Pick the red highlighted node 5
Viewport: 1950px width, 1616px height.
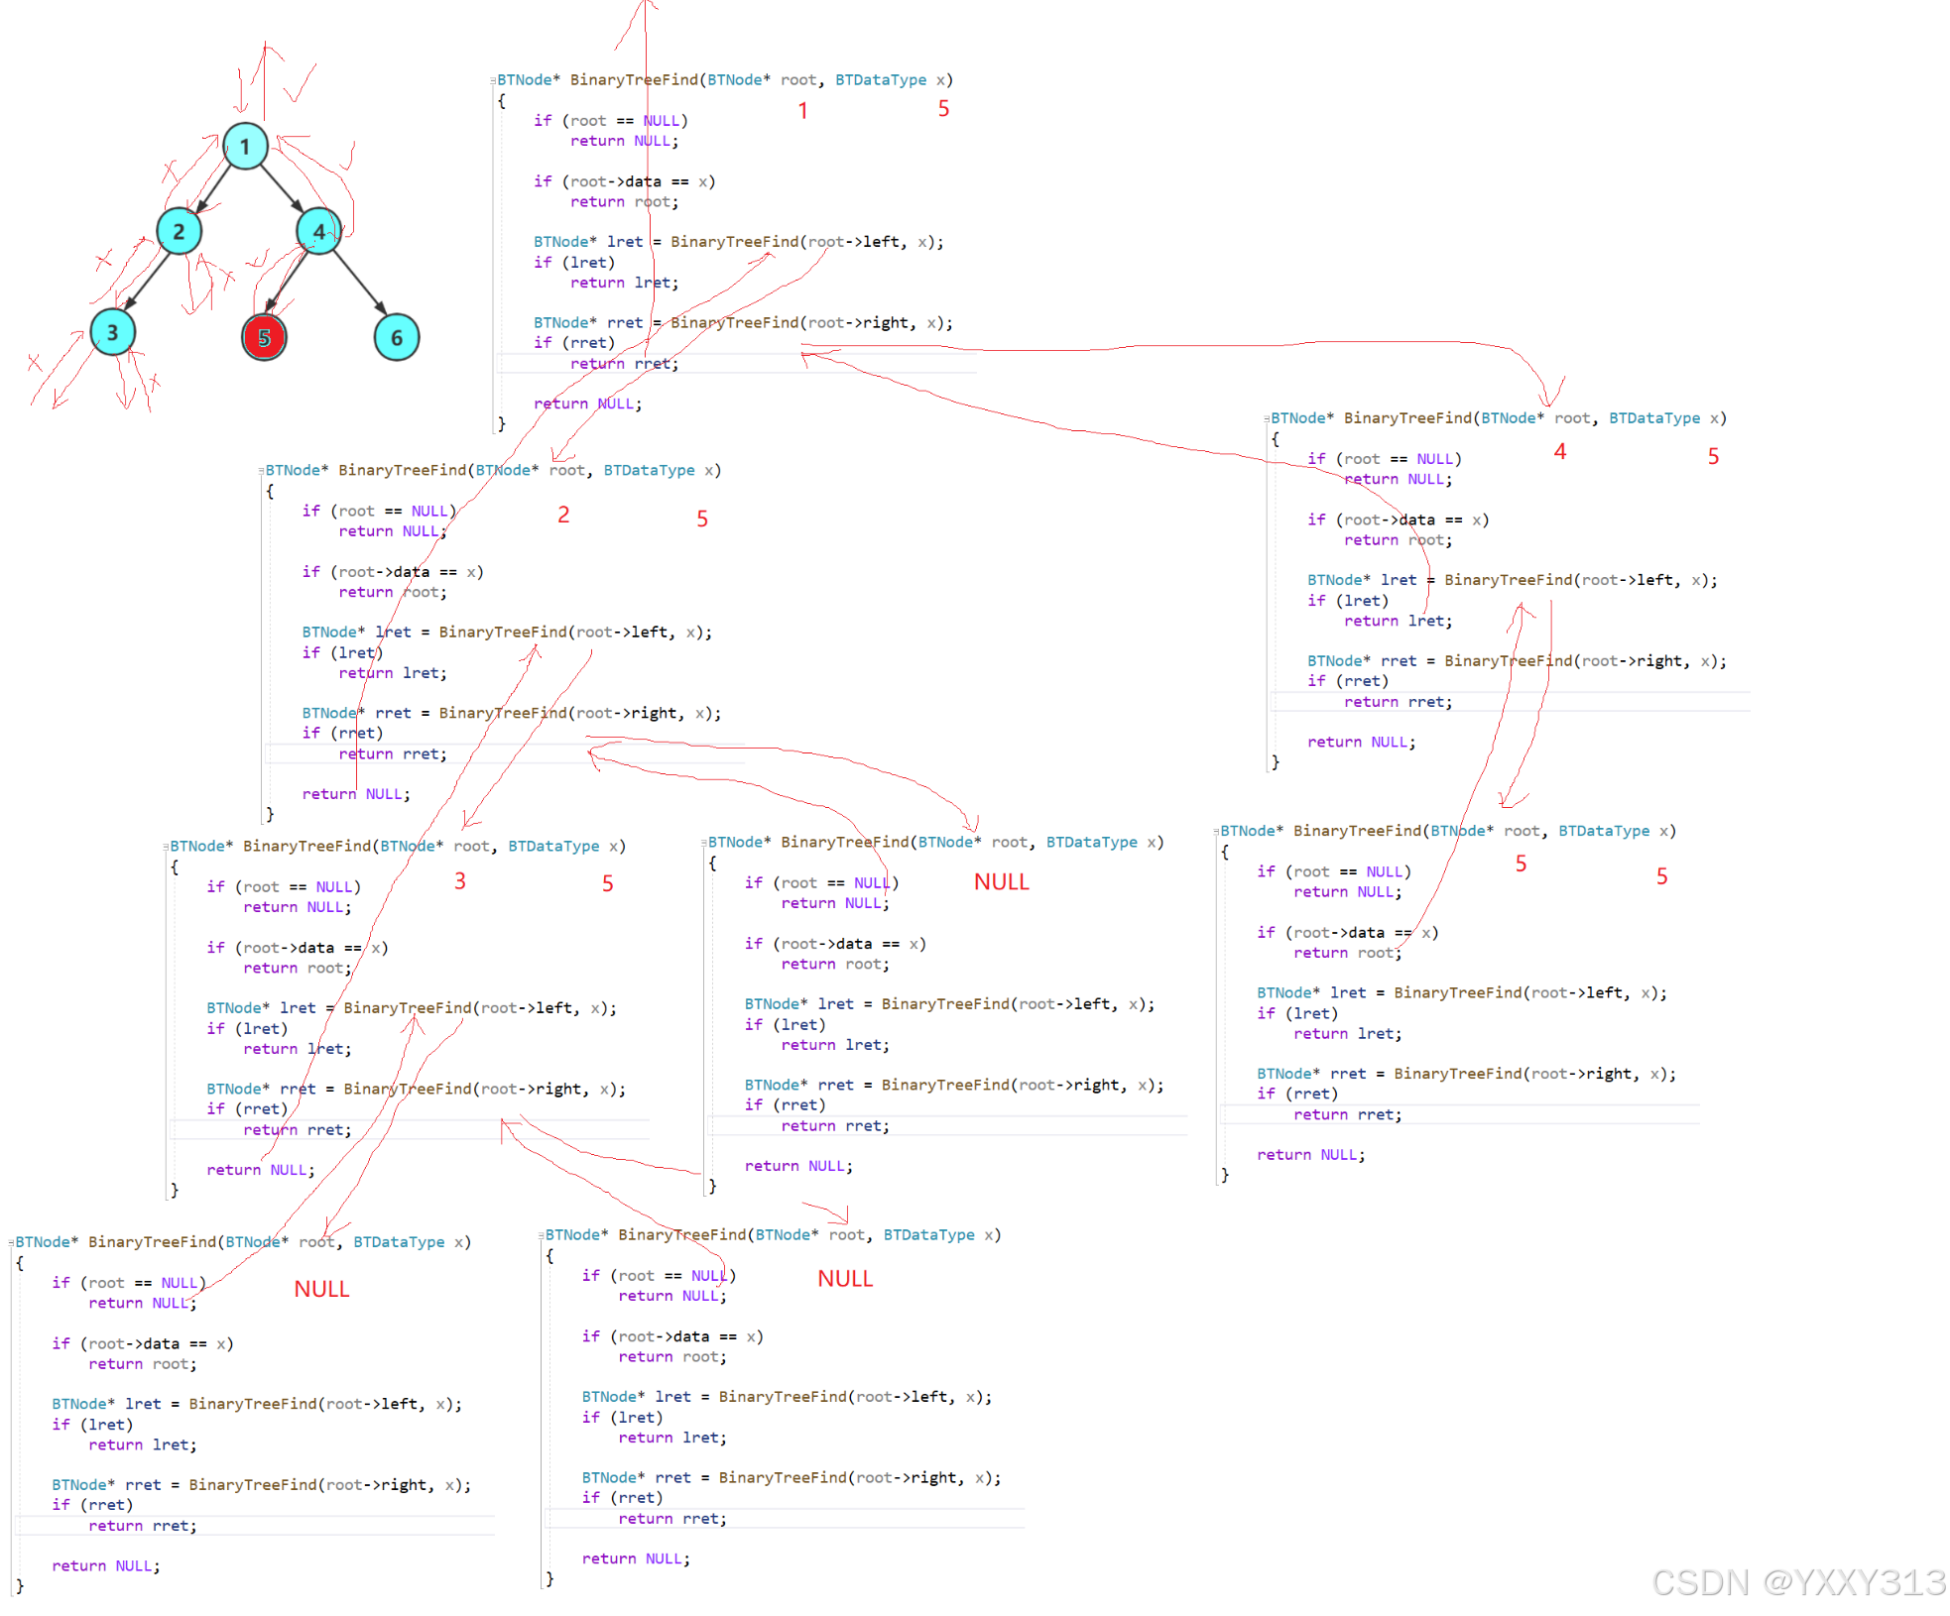click(x=264, y=338)
